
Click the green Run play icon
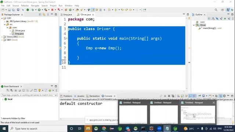click(x=39, y=10)
